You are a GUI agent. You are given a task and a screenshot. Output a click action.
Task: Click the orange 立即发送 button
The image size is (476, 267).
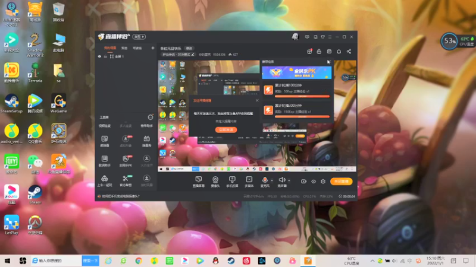(x=226, y=129)
